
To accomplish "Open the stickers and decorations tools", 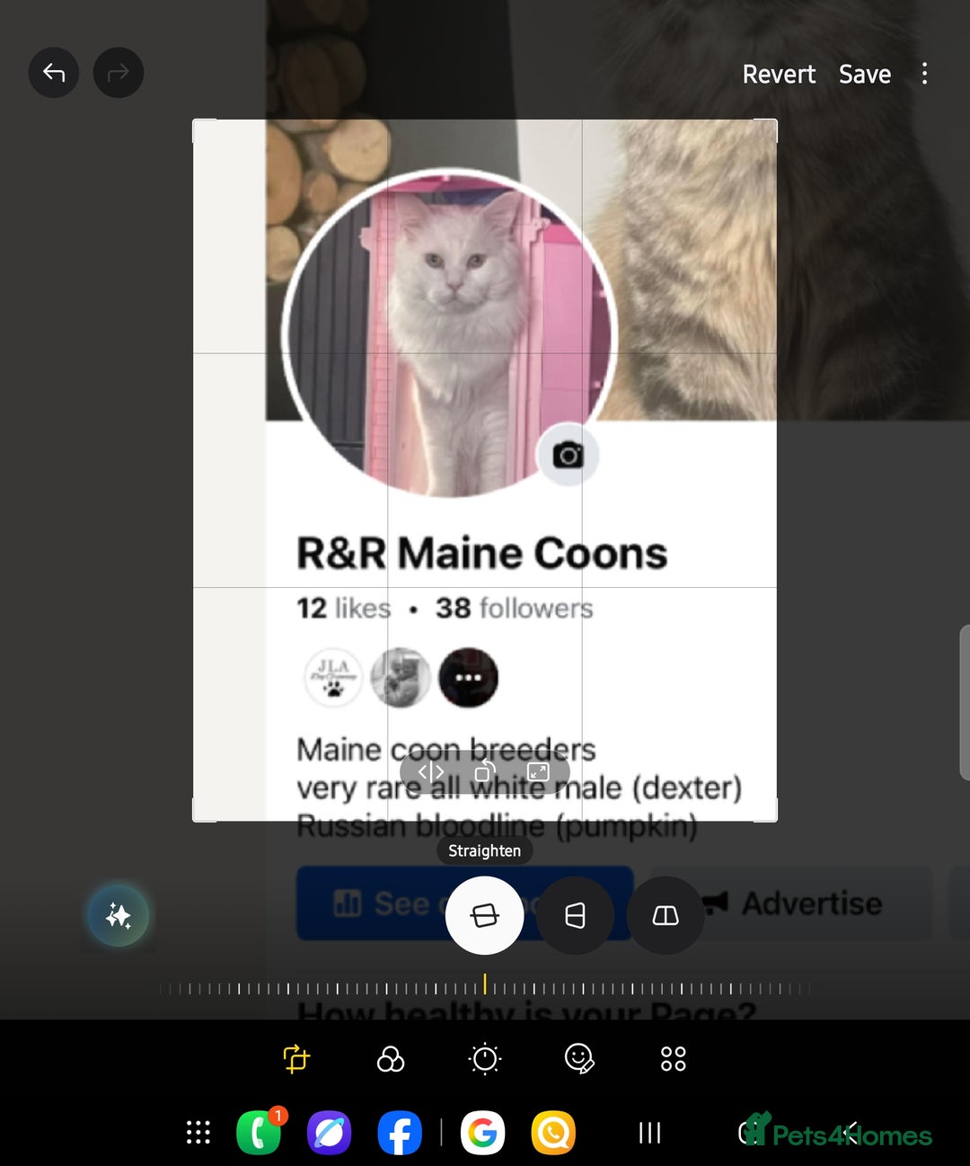I will coord(579,1059).
